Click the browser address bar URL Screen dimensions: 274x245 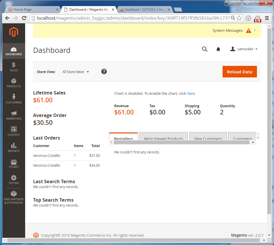click(133, 18)
